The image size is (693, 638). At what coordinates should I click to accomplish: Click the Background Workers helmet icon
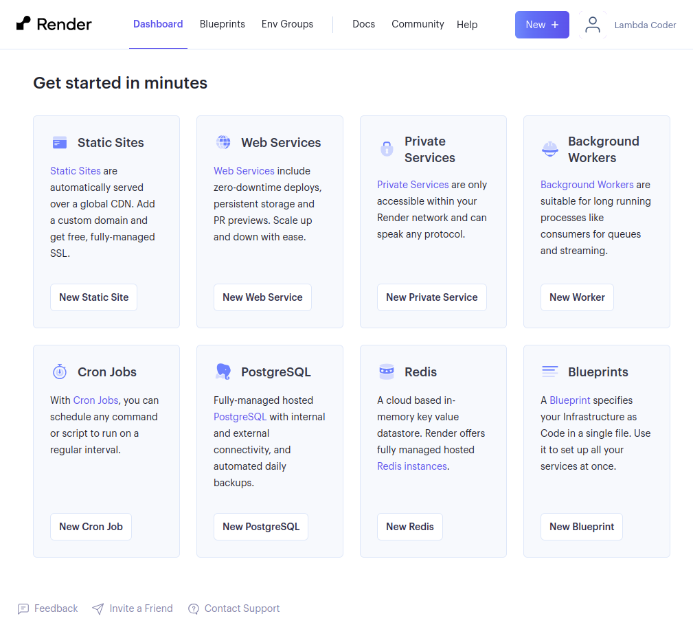(550, 149)
